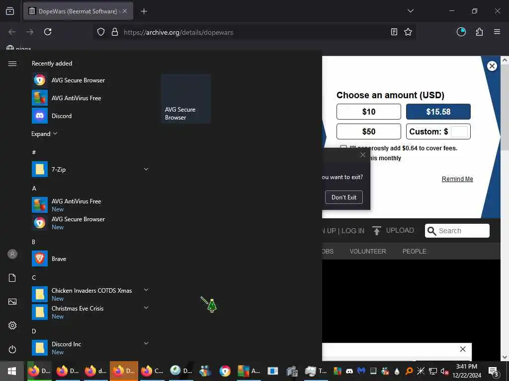
Task: Click the UPLOAD link on archive.org
Action: [x=393, y=230]
